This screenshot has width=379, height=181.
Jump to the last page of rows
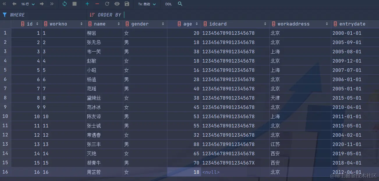point(52,4)
